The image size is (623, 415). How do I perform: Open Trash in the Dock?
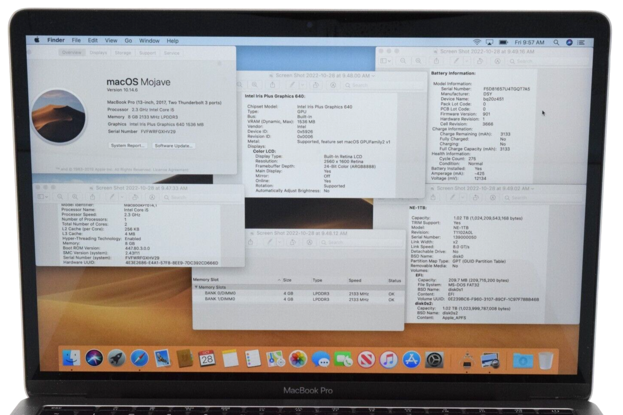coord(545,361)
